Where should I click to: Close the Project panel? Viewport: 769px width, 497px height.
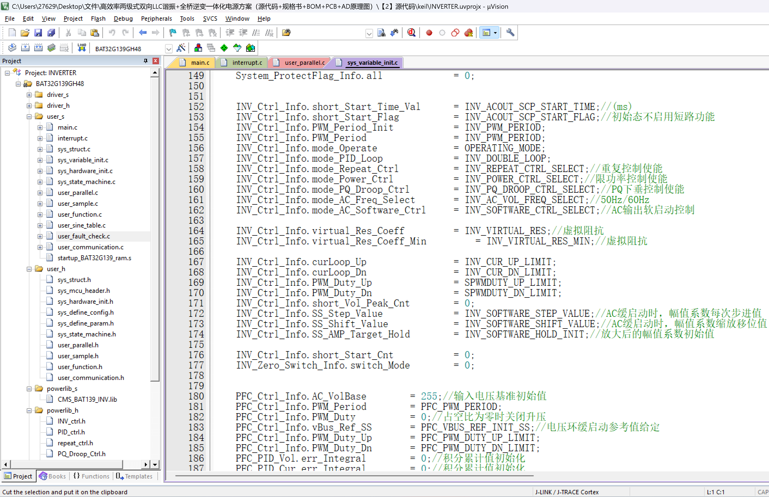155,61
